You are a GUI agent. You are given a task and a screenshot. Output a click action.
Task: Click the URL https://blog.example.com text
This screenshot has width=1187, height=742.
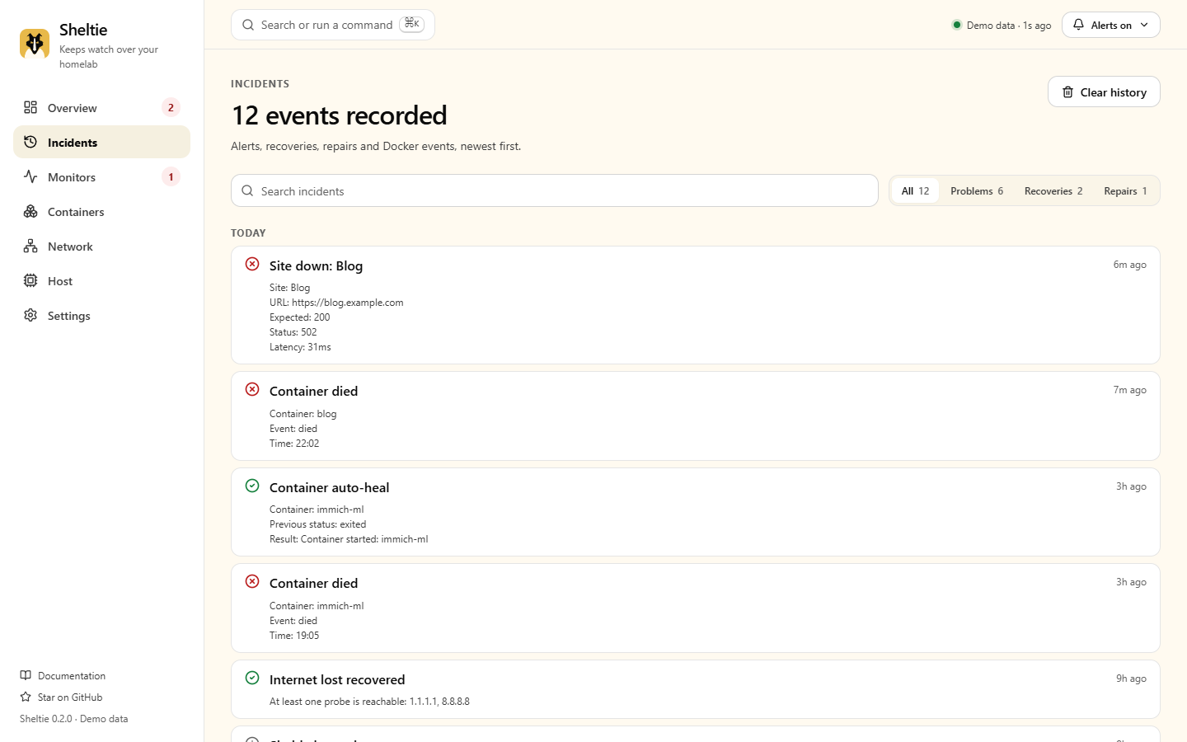coord(336,303)
